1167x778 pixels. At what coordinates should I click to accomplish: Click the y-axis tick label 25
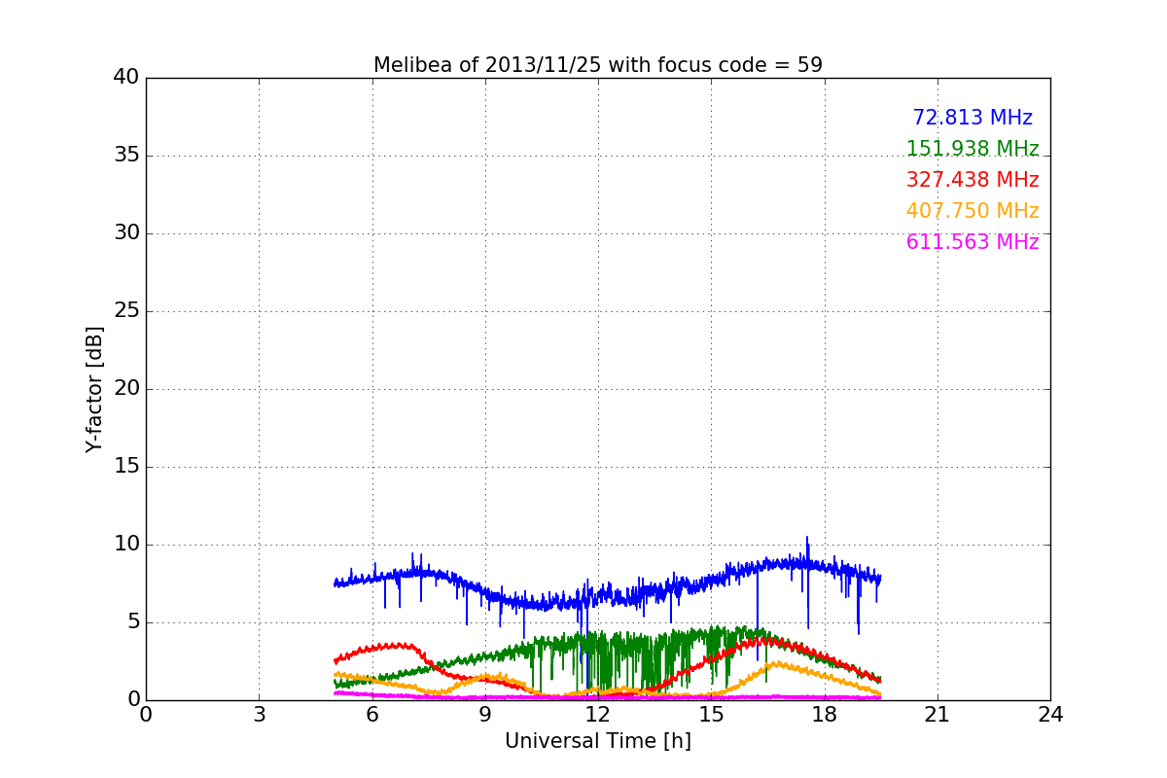126,311
